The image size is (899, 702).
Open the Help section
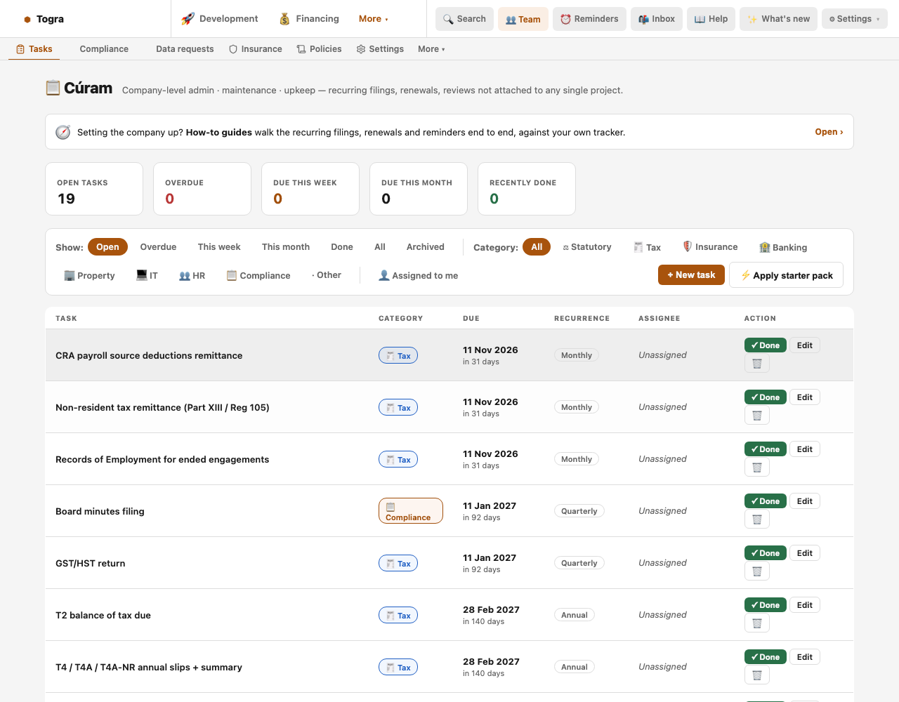(711, 19)
